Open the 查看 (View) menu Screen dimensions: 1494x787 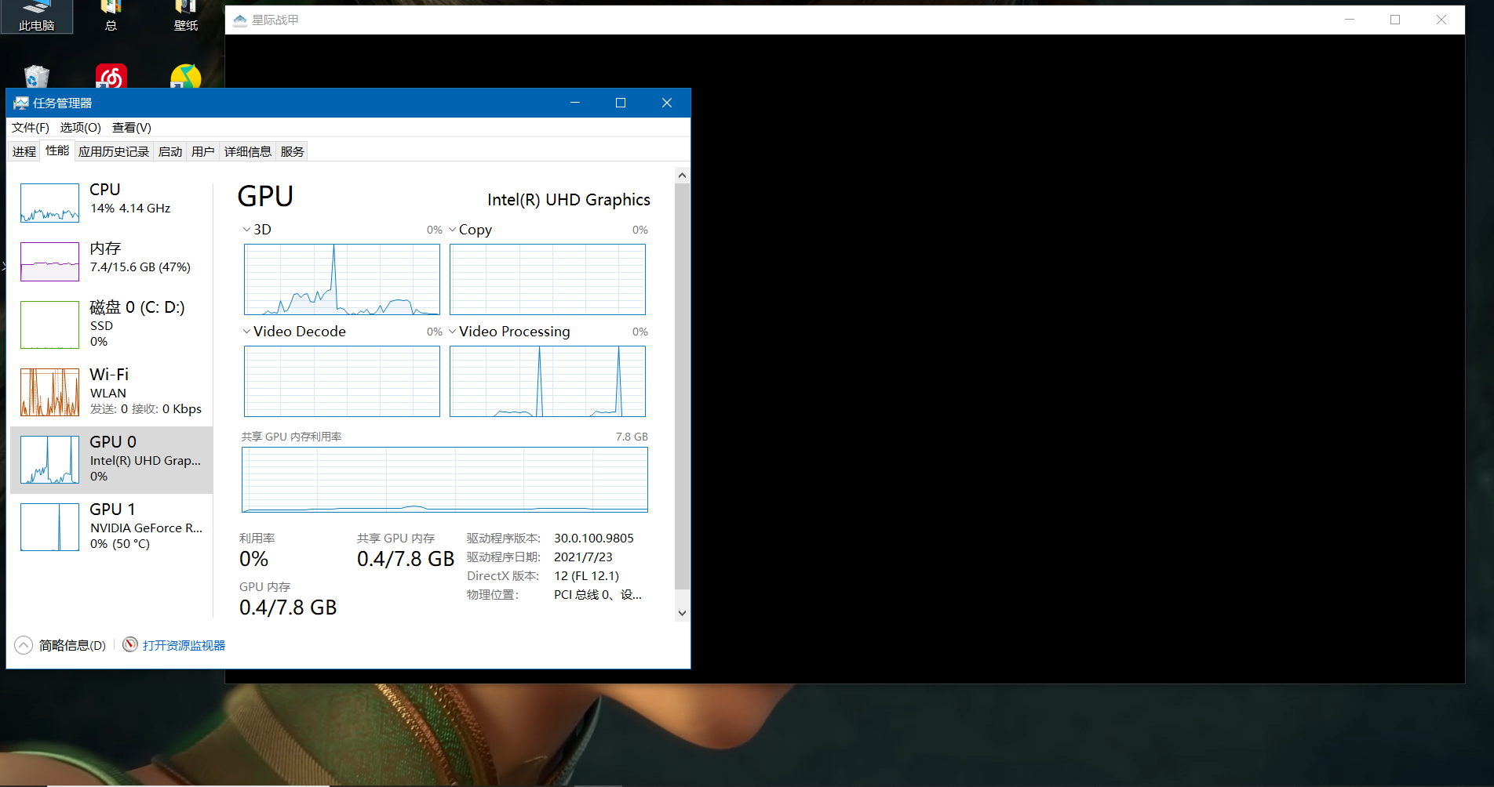tap(130, 127)
